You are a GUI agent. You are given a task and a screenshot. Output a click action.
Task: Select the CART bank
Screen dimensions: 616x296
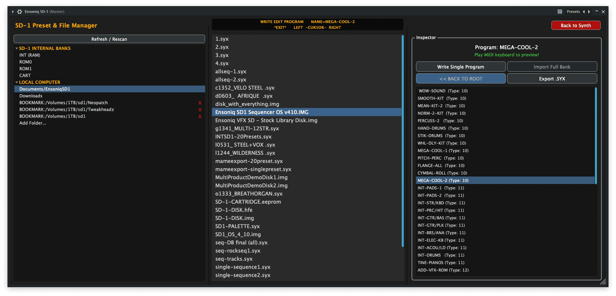(110, 76)
